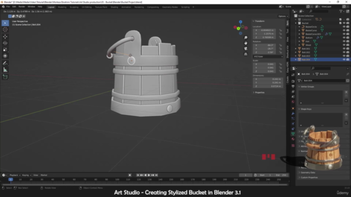The image size is (351, 197).
Task: Expand the Bucket collection tree arrow
Action: coord(296,23)
